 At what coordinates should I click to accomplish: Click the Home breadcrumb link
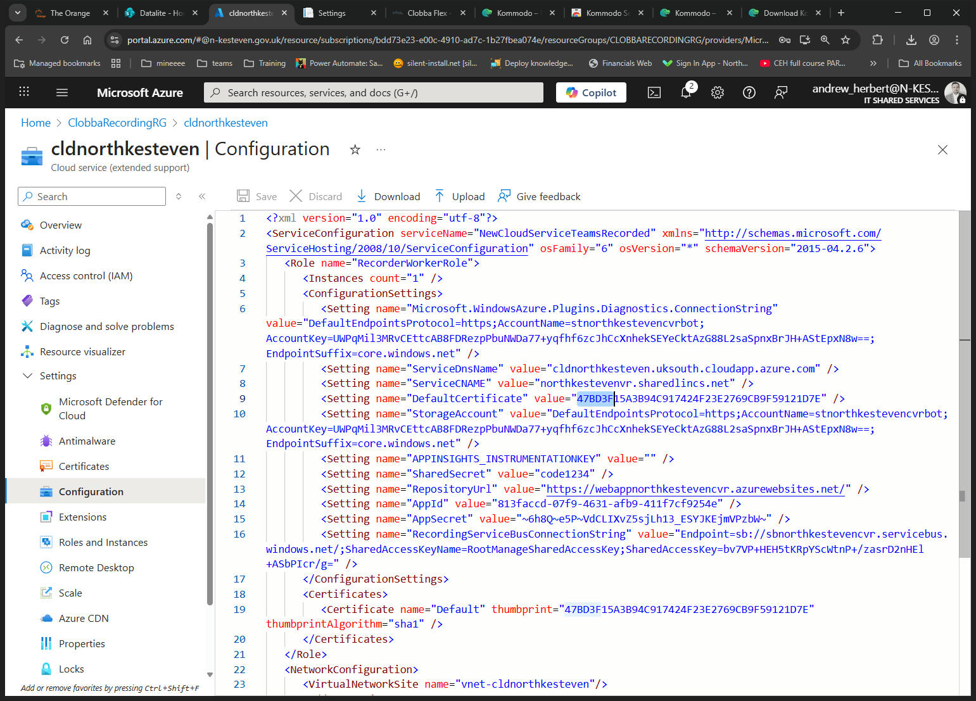point(35,123)
